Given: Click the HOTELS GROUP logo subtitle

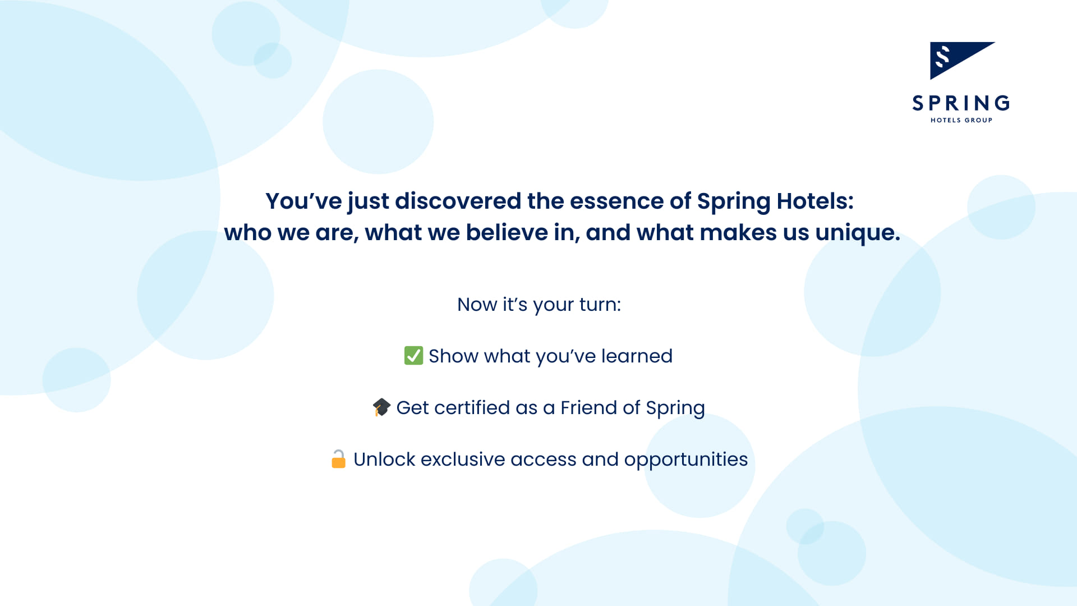Looking at the screenshot, I should [961, 120].
